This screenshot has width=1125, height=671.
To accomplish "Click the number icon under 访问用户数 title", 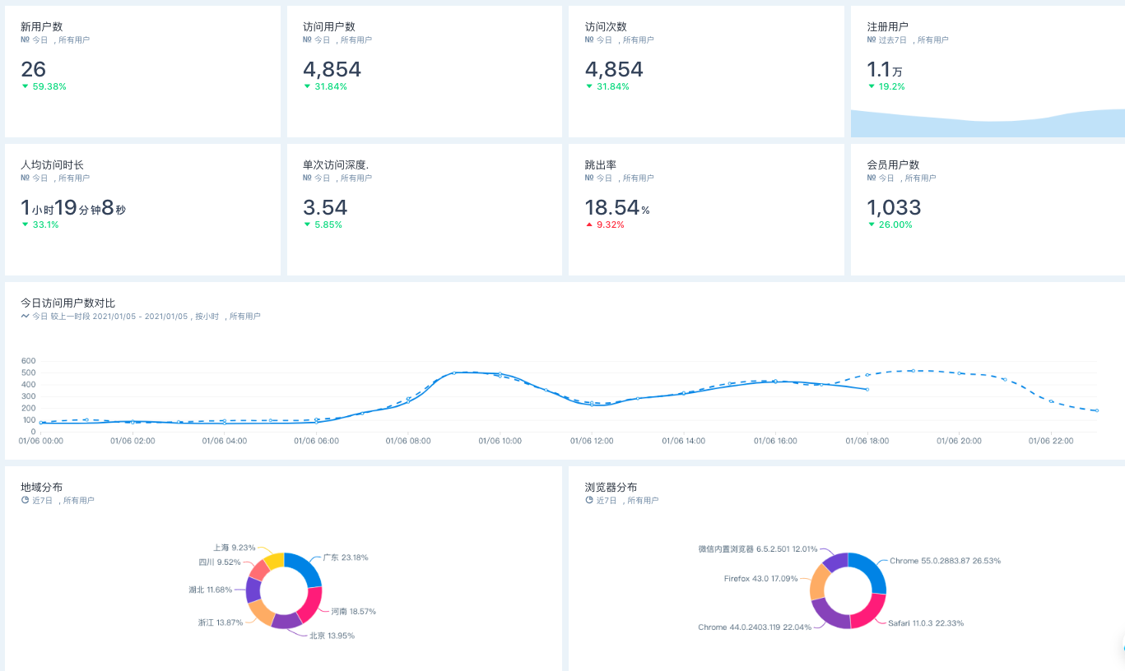I will pos(307,39).
